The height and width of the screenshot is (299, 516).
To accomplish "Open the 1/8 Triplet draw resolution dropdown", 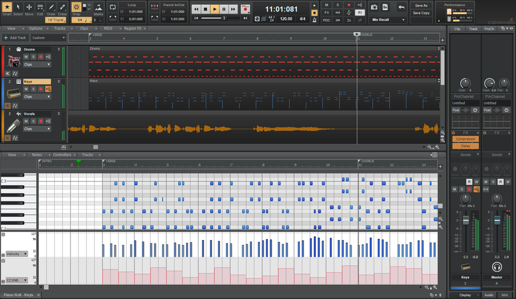I will tap(56, 20).
